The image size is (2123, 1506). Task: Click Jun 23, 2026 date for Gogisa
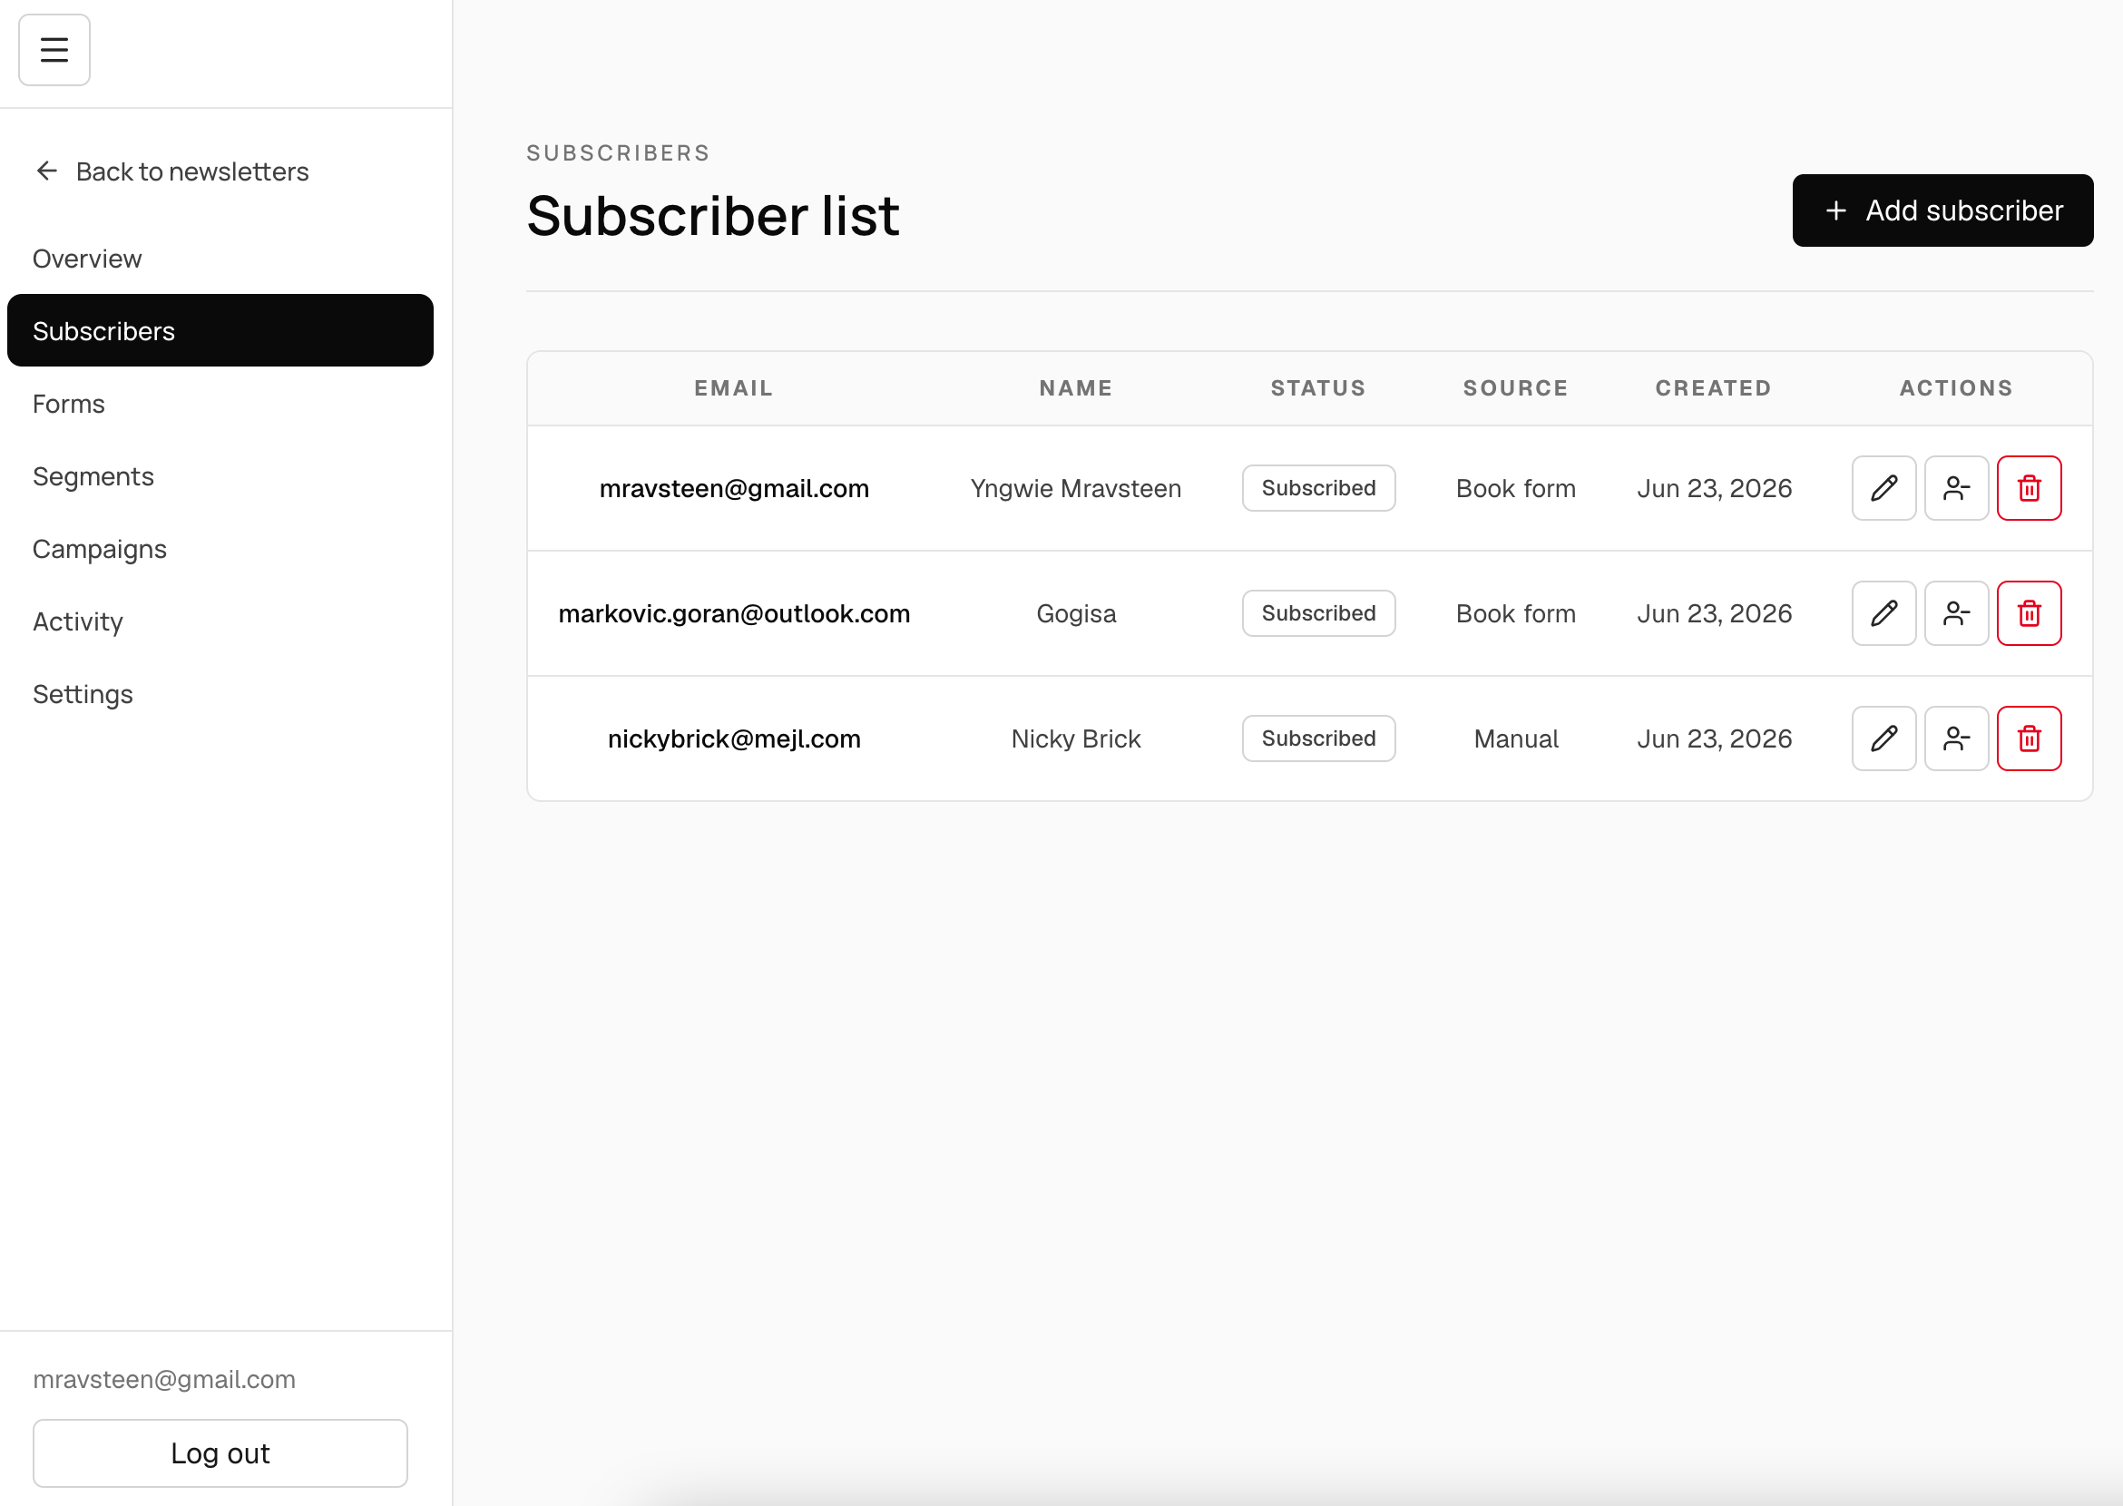(1714, 614)
